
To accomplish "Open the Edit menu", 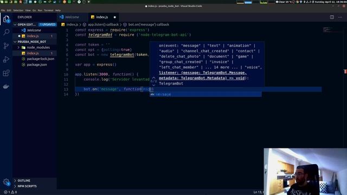I will click(9, 10).
